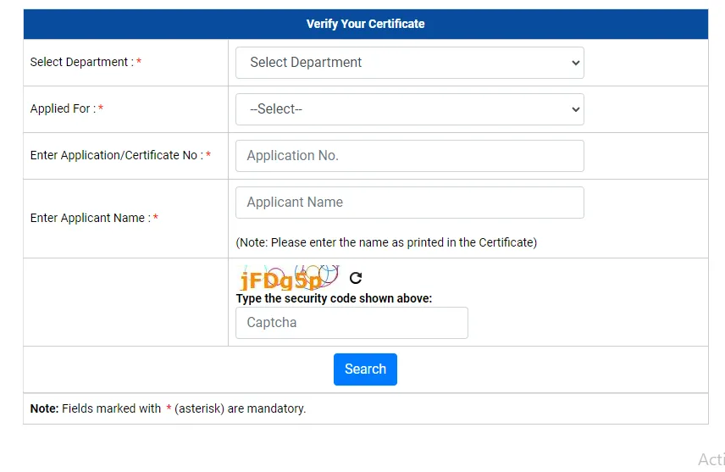
Task: Click the red asterisk beside Applied For
Action: tap(101, 109)
